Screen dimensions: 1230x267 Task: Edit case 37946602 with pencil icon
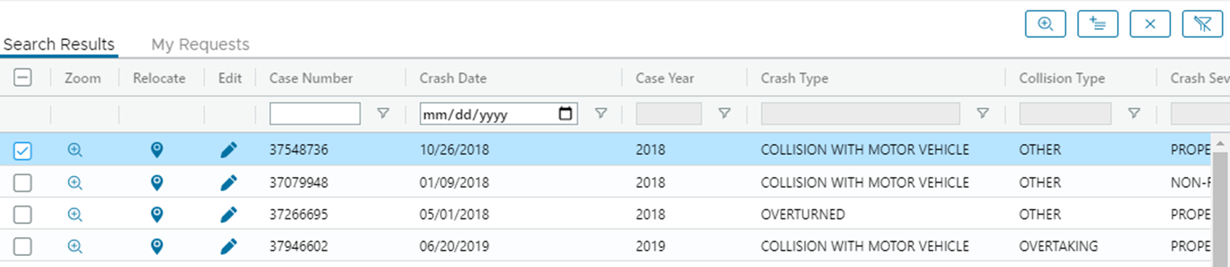pyautogui.click(x=229, y=247)
